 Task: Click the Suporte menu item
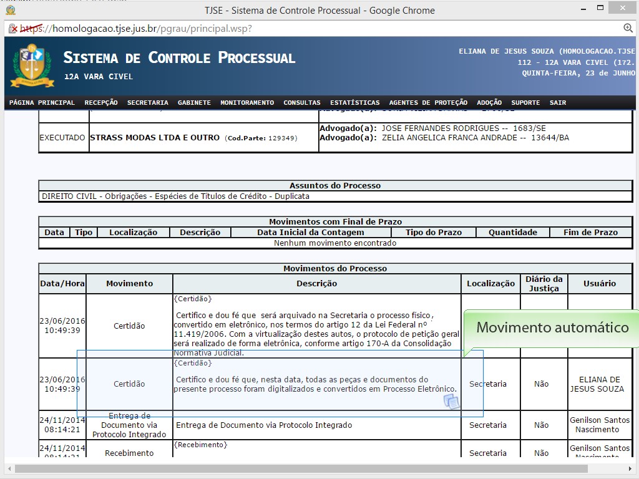tap(525, 102)
